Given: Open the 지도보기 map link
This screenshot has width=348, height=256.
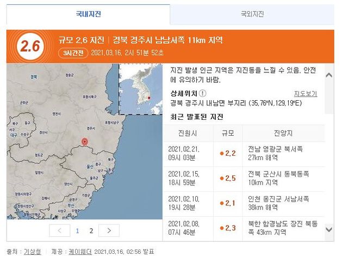Looking at the screenshot, I should click(x=305, y=94).
